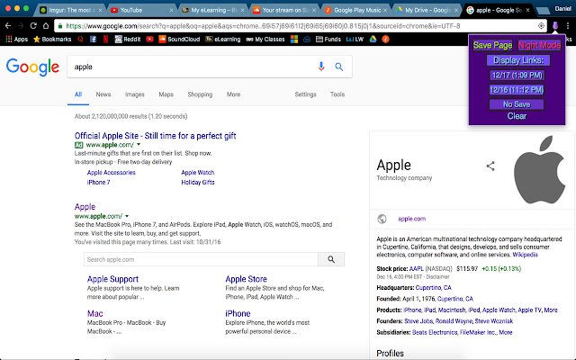576x360 pixels.
Task: Open the orange Google Play Music bookmark icon
Action: pos(385,39)
